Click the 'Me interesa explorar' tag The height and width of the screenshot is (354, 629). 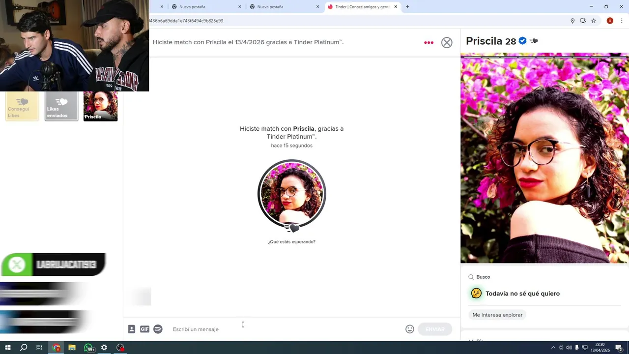(x=497, y=315)
